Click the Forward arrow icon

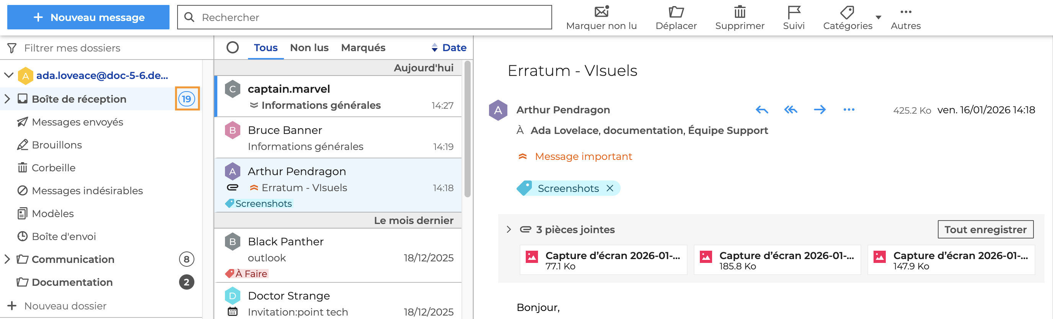pos(820,110)
